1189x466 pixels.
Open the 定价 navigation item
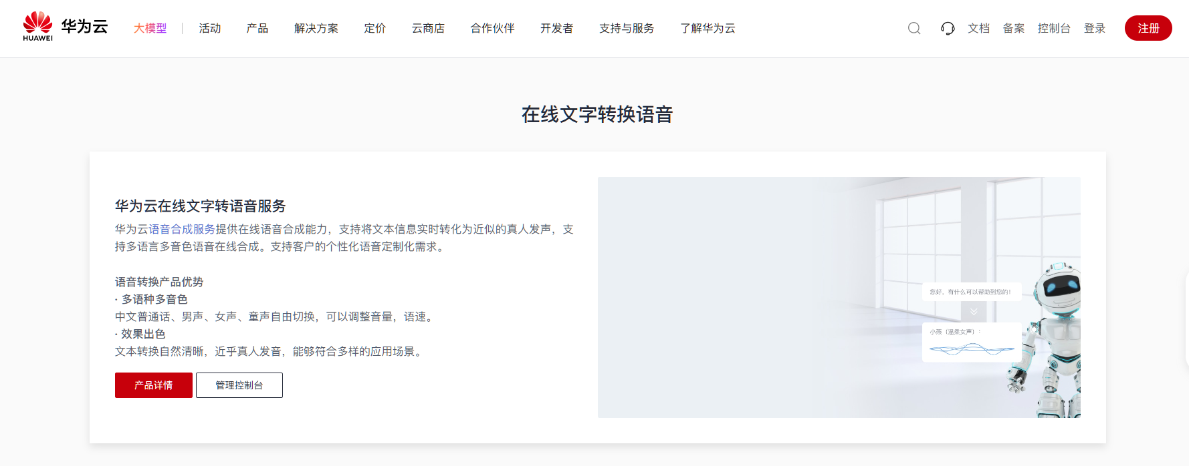(x=375, y=28)
